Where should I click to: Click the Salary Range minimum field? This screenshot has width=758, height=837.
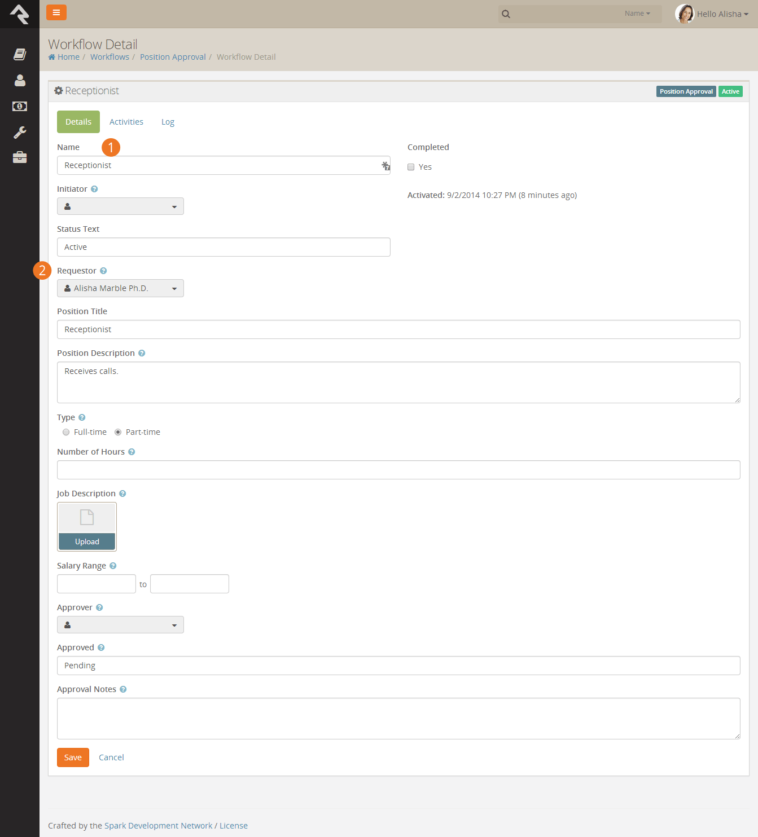[x=97, y=584]
